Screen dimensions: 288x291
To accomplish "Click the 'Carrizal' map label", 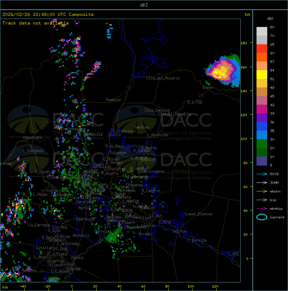I will click(102, 232).
